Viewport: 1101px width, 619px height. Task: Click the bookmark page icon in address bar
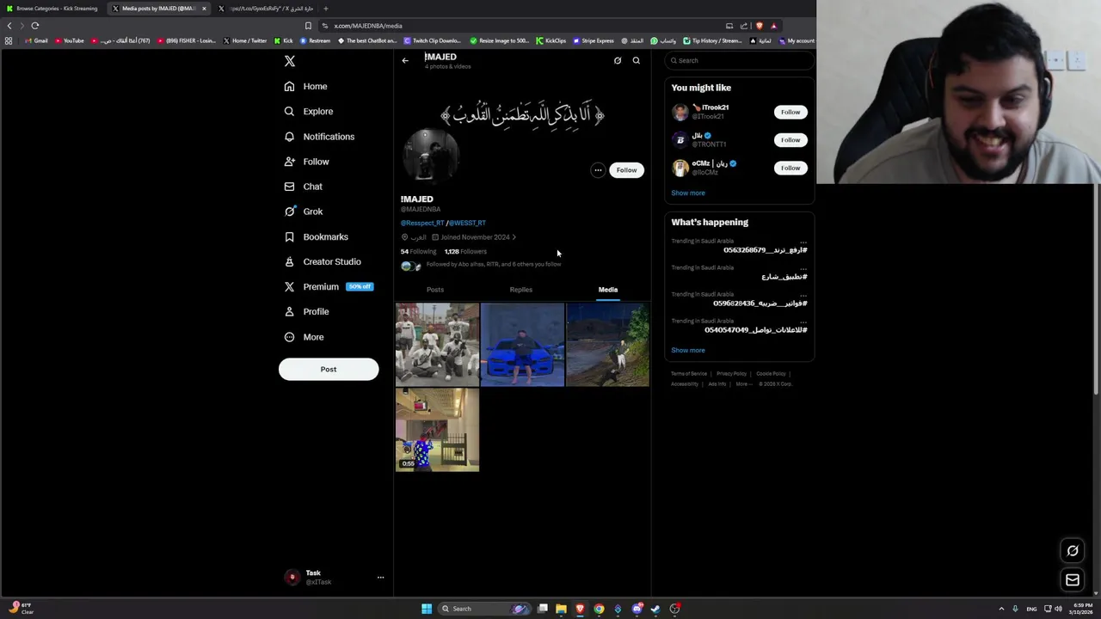pyautogui.click(x=308, y=26)
